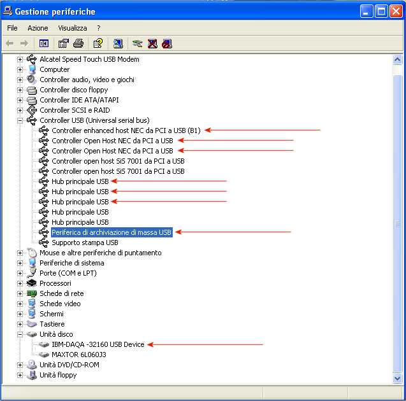Click the Tastiere keyboard icon

click(32, 324)
